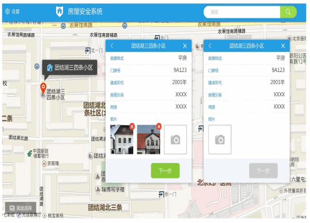Open the first white house photo thumbnail
Viewport: 310px width, 223px height.
point(122,140)
